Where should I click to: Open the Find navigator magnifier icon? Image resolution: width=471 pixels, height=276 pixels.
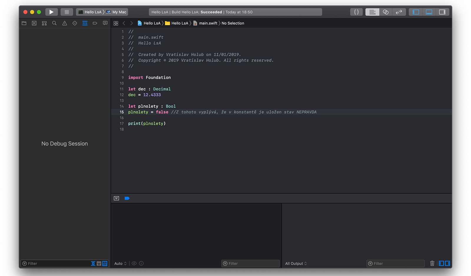(54, 23)
